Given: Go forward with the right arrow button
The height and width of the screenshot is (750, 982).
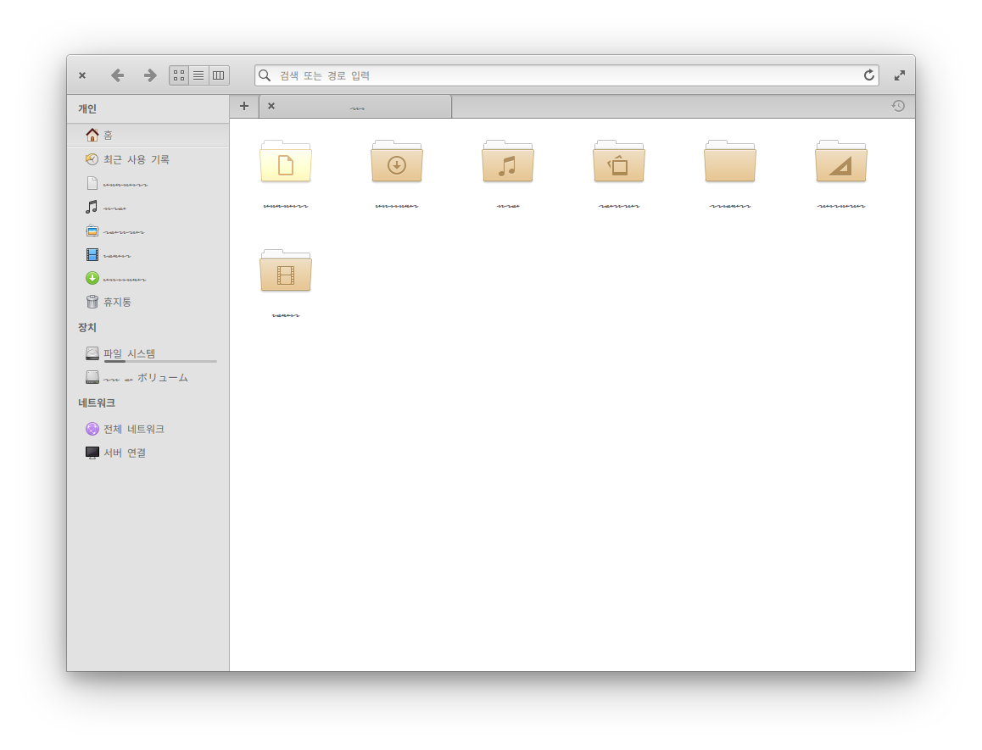Looking at the screenshot, I should 150,75.
